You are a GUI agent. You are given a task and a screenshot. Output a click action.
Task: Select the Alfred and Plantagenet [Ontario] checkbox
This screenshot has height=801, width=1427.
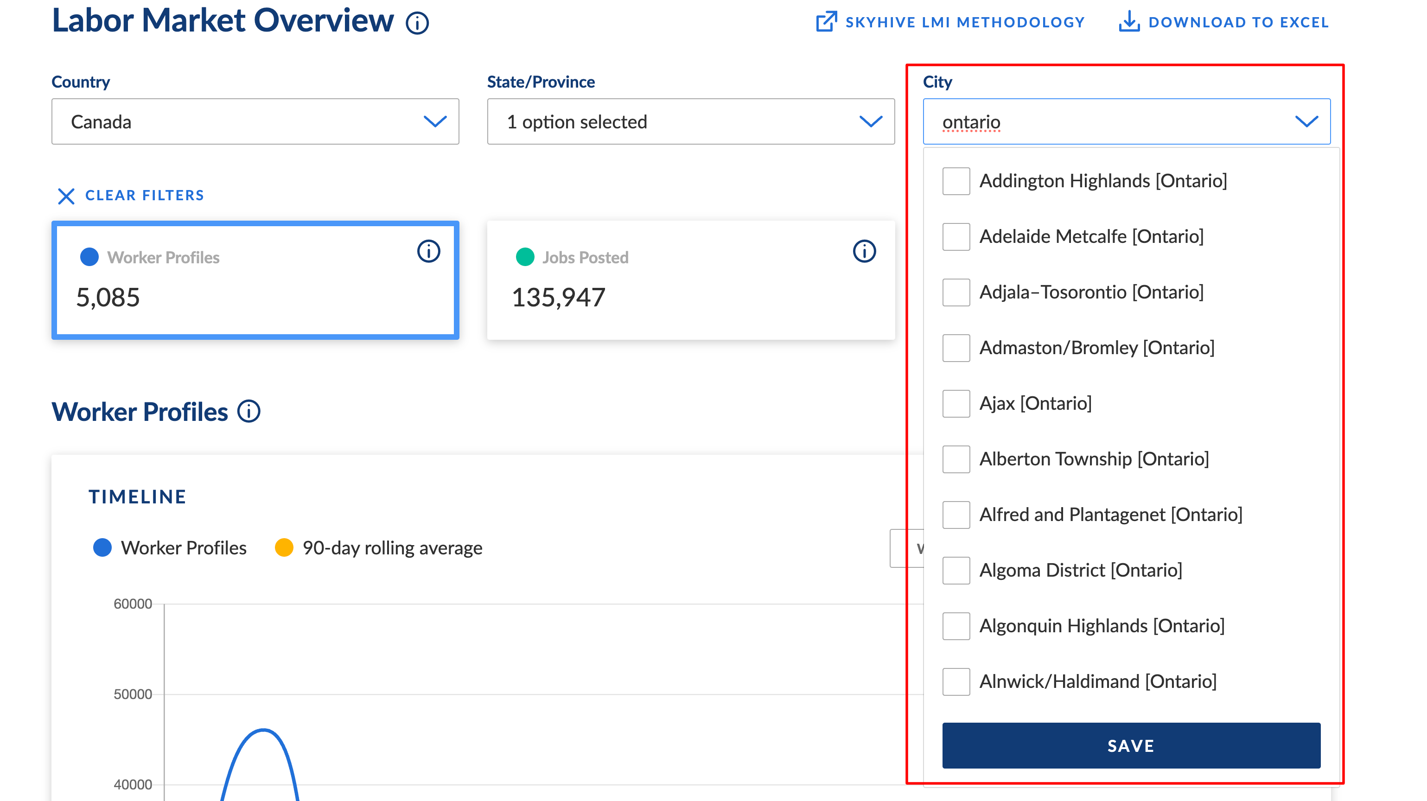click(x=956, y=515)
